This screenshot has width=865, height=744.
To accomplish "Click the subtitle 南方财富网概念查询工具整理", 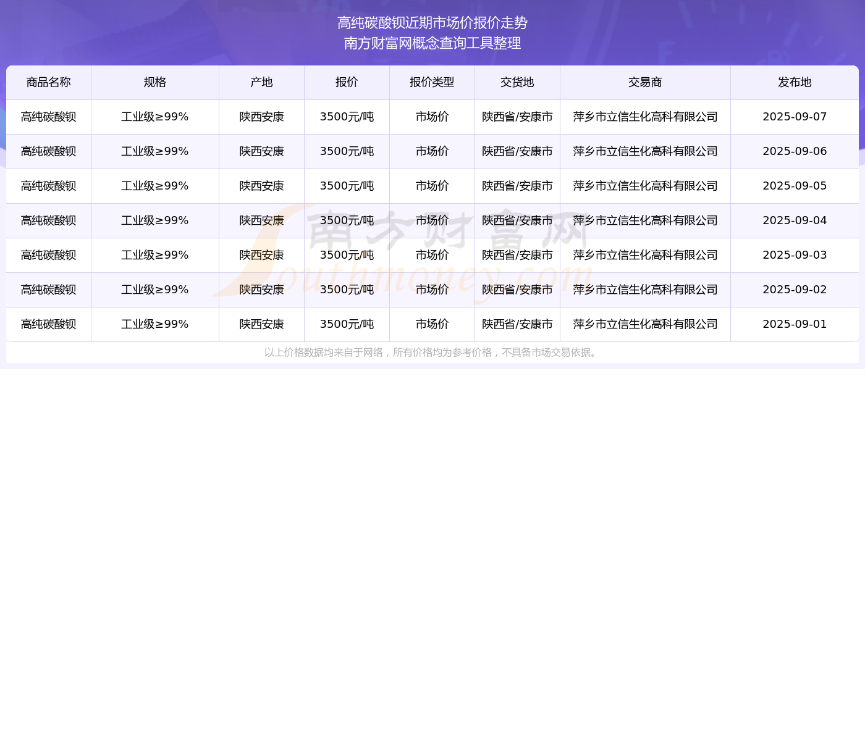I will pyautogui.click(x=432, y=43).
